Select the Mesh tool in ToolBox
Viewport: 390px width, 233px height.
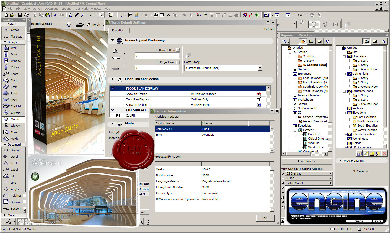(14, 139)
